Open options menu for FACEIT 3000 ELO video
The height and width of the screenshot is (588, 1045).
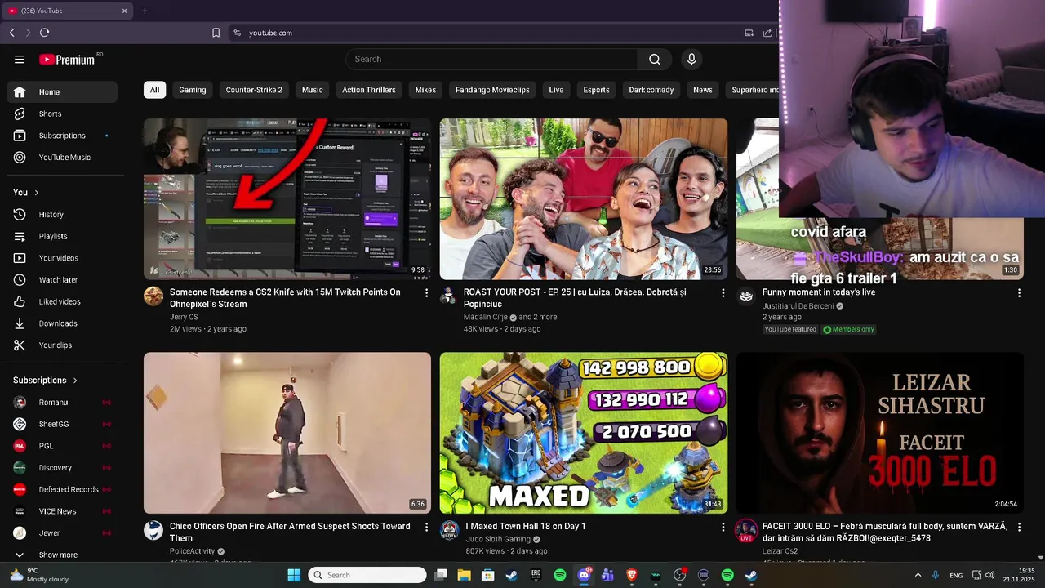point(1019,527)
